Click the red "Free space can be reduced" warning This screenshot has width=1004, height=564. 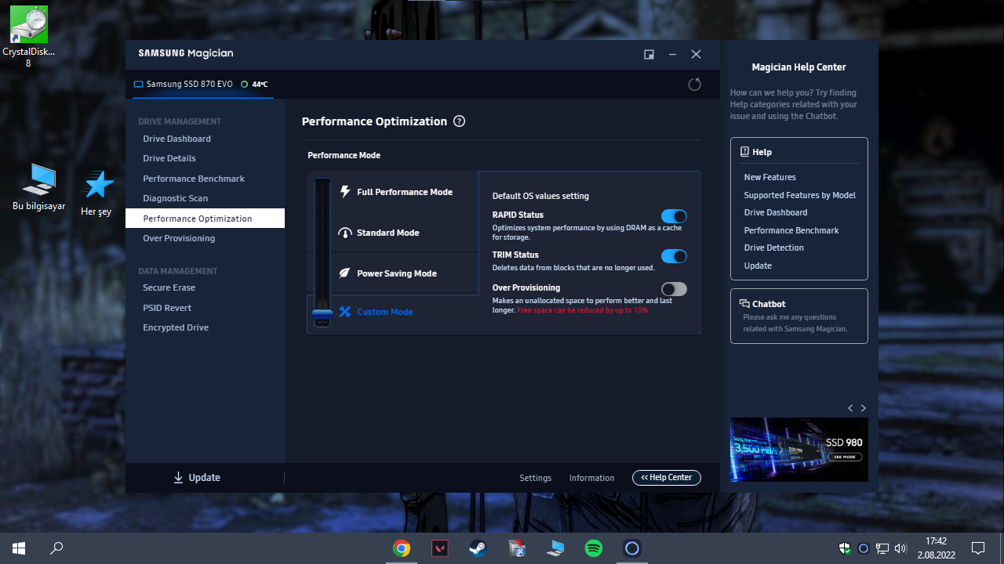pyautogui.click(x=583, y=310)
